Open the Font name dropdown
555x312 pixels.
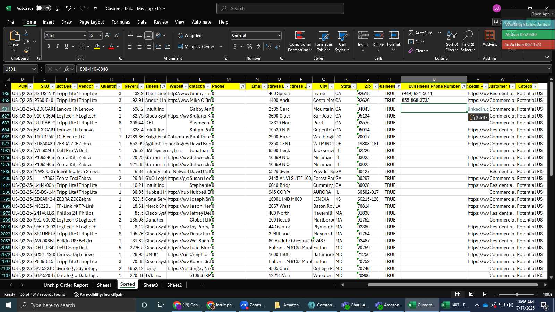(x=85, y=35)
